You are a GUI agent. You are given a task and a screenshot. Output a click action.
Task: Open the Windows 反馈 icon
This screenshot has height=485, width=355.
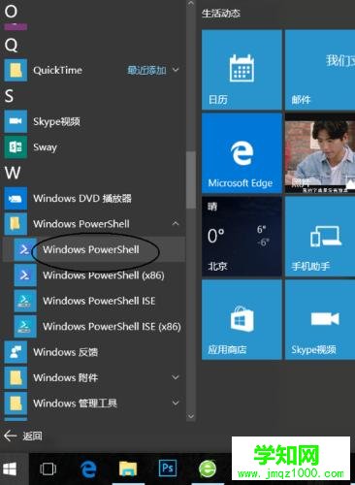[x=16, y=352]
